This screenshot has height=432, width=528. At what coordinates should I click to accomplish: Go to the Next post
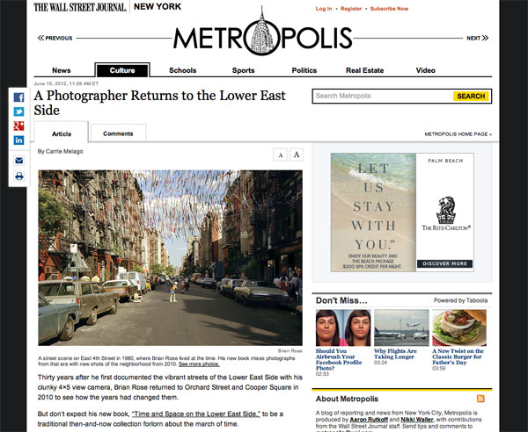click(477, 38)
